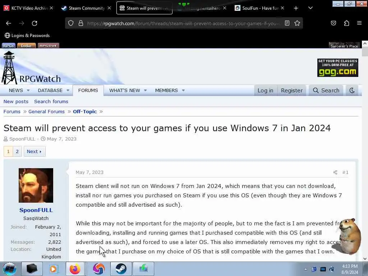Go to Forums breadcrumb

[x=12, y=111]
